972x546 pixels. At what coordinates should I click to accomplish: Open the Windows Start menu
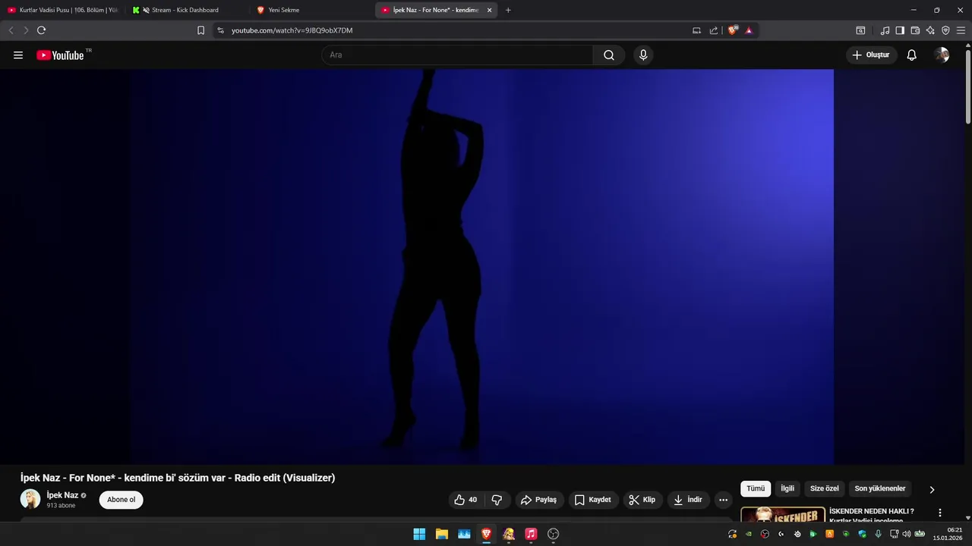[419, 534]
